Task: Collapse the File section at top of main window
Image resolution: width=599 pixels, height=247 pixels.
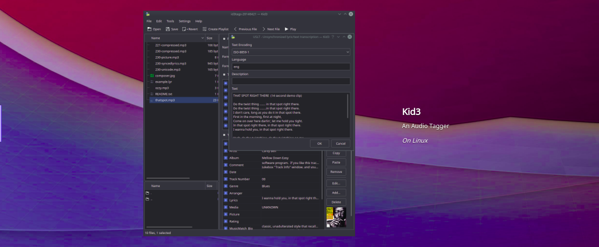Action: tap(224, 38)
